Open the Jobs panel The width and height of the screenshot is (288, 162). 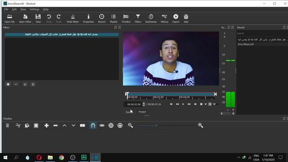(186, 18)
